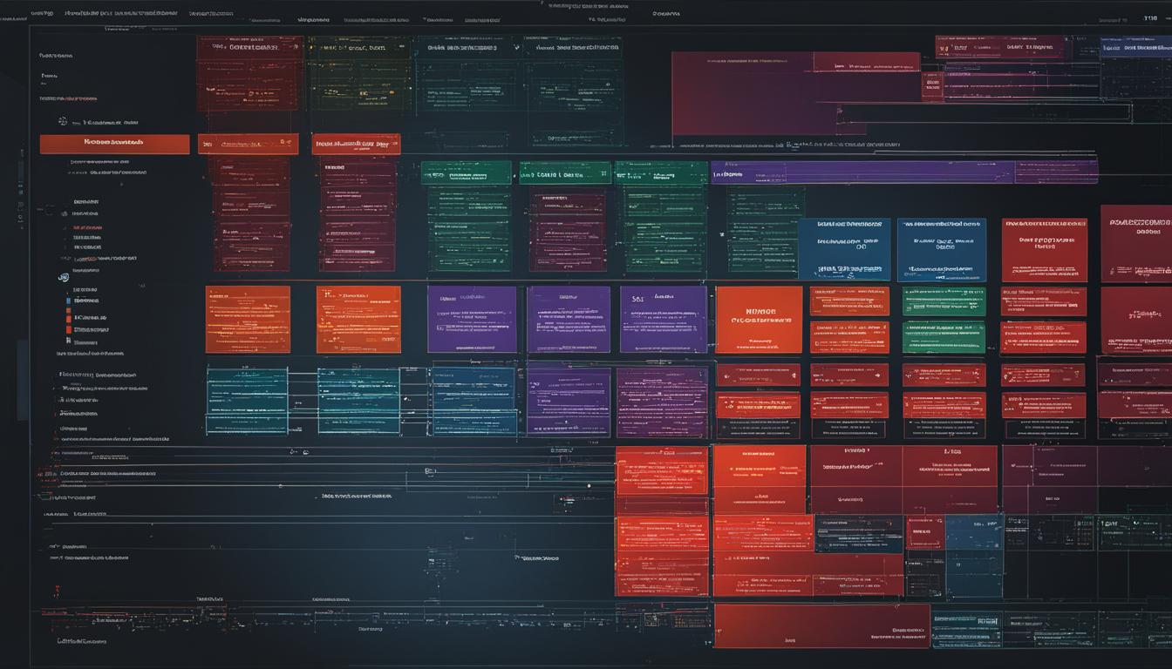Image resolution: width=1172 pixels, height=669 pixels.
Task: Click the leftmost label in the top menu bar
Action: point(41,14)
